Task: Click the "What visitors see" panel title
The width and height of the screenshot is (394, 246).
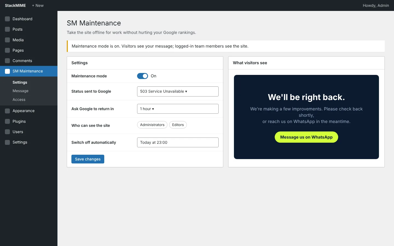Action: point(250,63)
